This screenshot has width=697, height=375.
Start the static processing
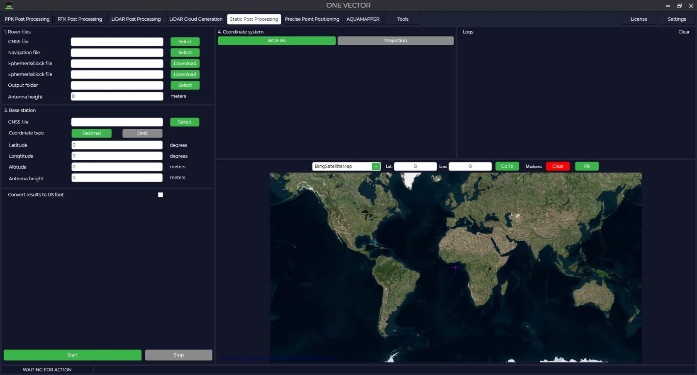(x=73, y=355)
